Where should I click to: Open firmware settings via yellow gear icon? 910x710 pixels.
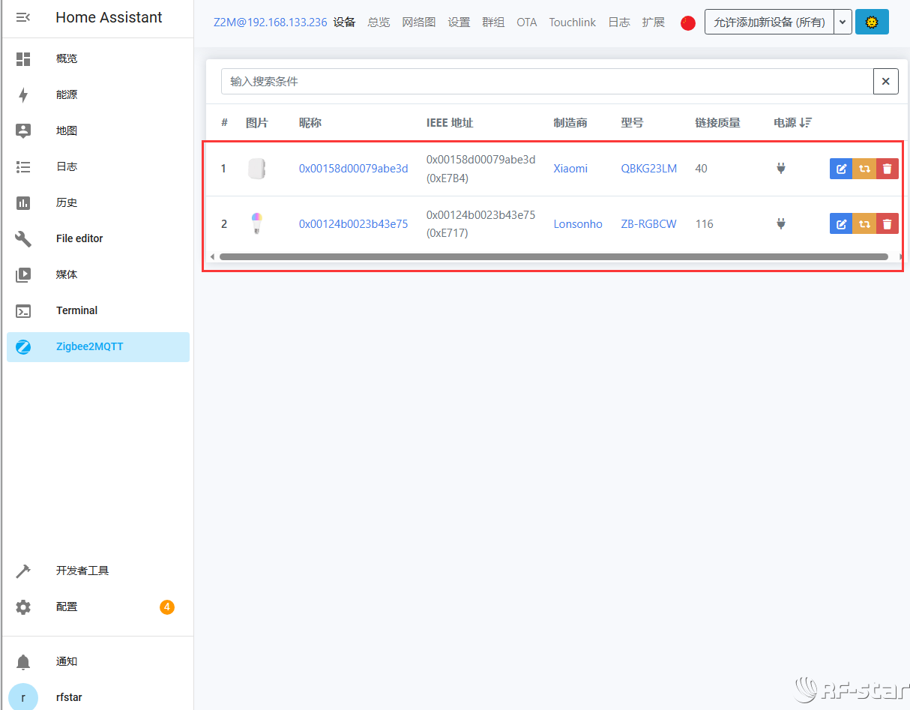(x=872, y=22)
